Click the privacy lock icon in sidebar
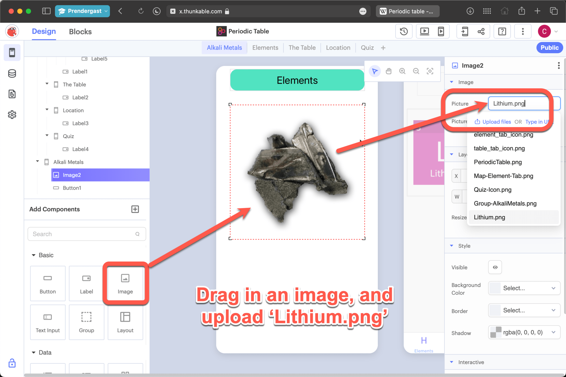The image size is (566, 377). (12, 363)
